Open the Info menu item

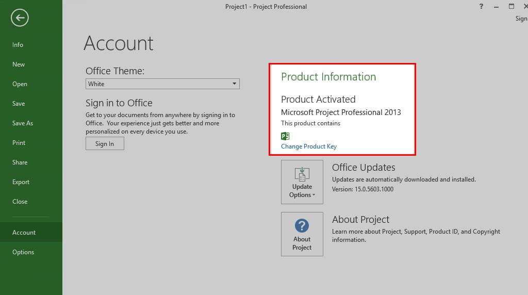coord(18,45)
